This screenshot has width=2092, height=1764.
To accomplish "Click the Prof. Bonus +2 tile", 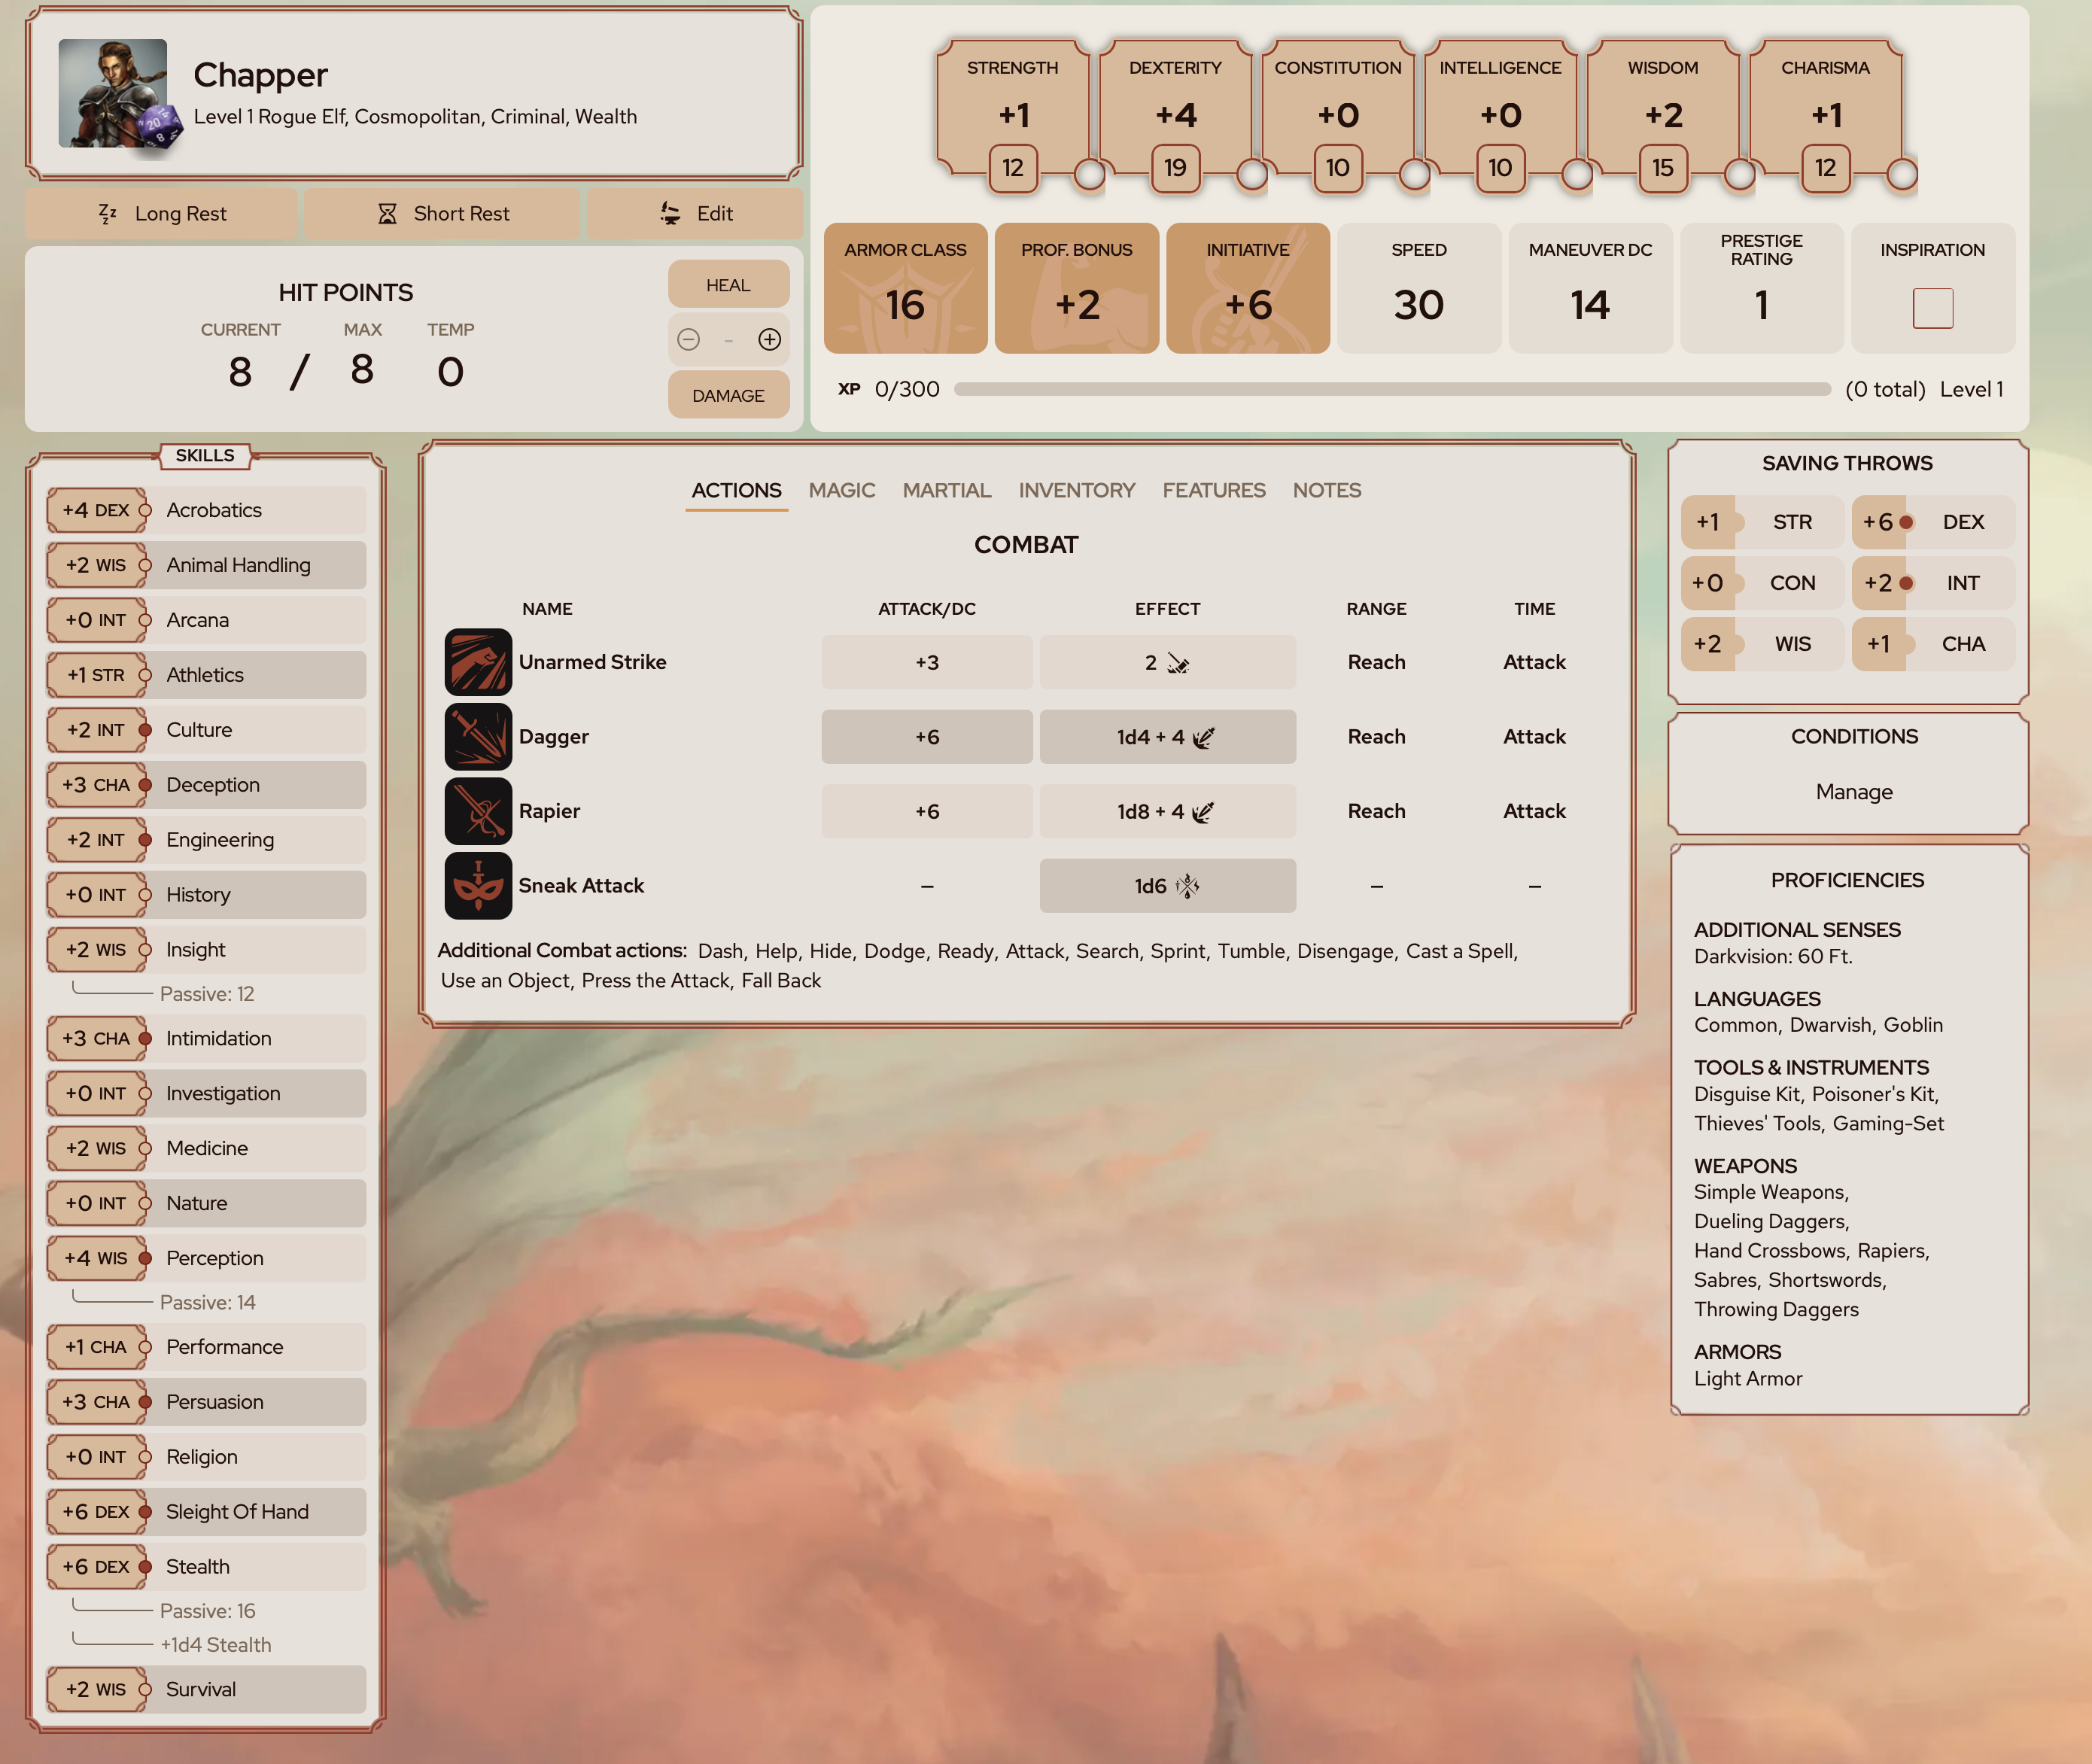I will tap(1077, 288).
